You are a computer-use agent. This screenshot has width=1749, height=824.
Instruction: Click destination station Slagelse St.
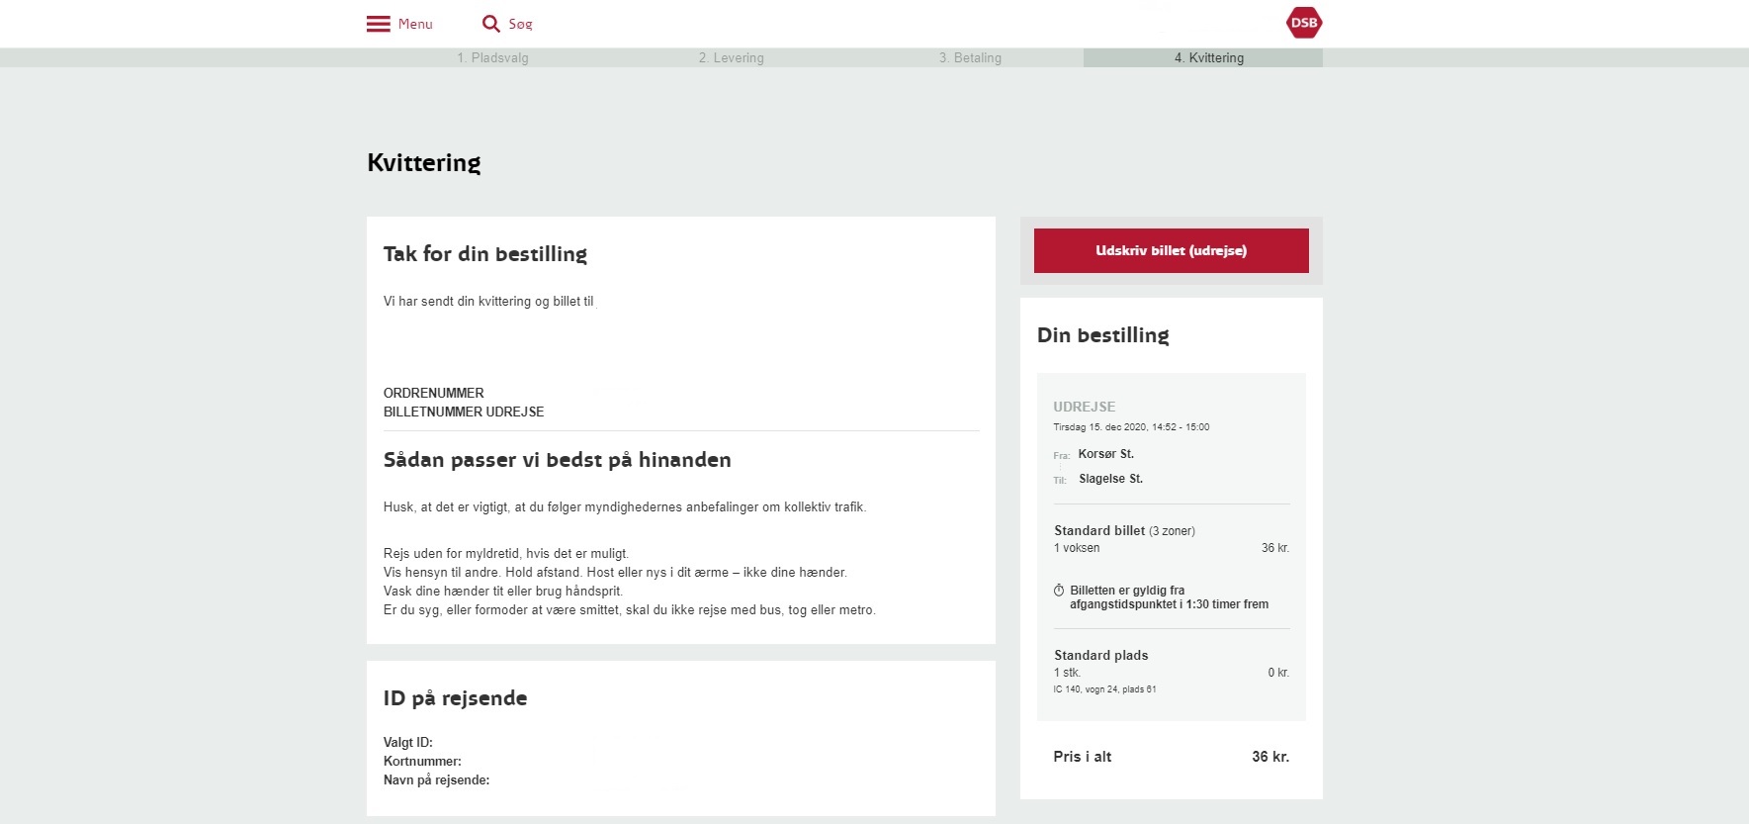[x=1110, y=479]
